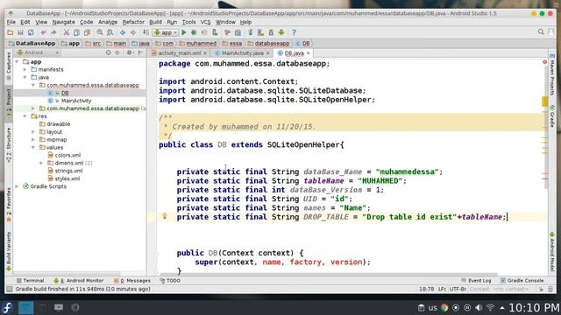Expand the layout folder
This screenshot has width=561, height=315.
tap(33, 132)
